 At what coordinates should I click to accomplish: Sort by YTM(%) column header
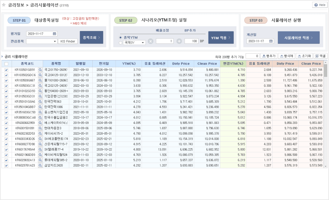click(129, 64)
